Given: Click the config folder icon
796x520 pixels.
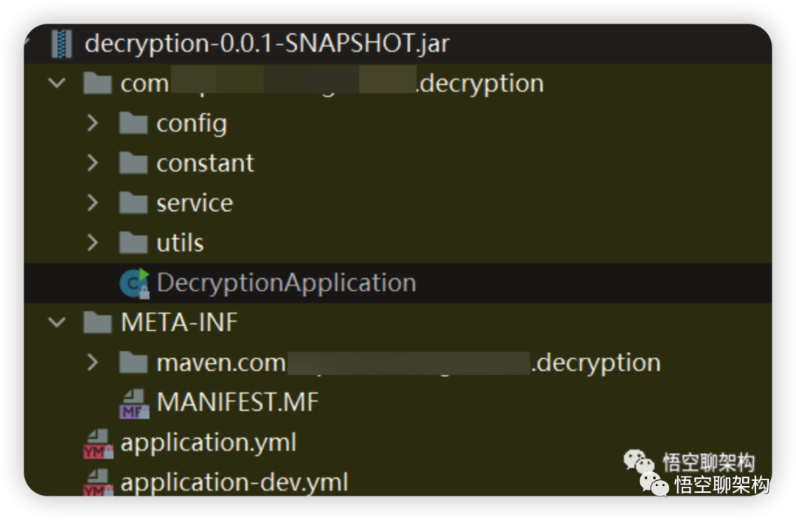Looking at the screenshot, I should [133, 123].
